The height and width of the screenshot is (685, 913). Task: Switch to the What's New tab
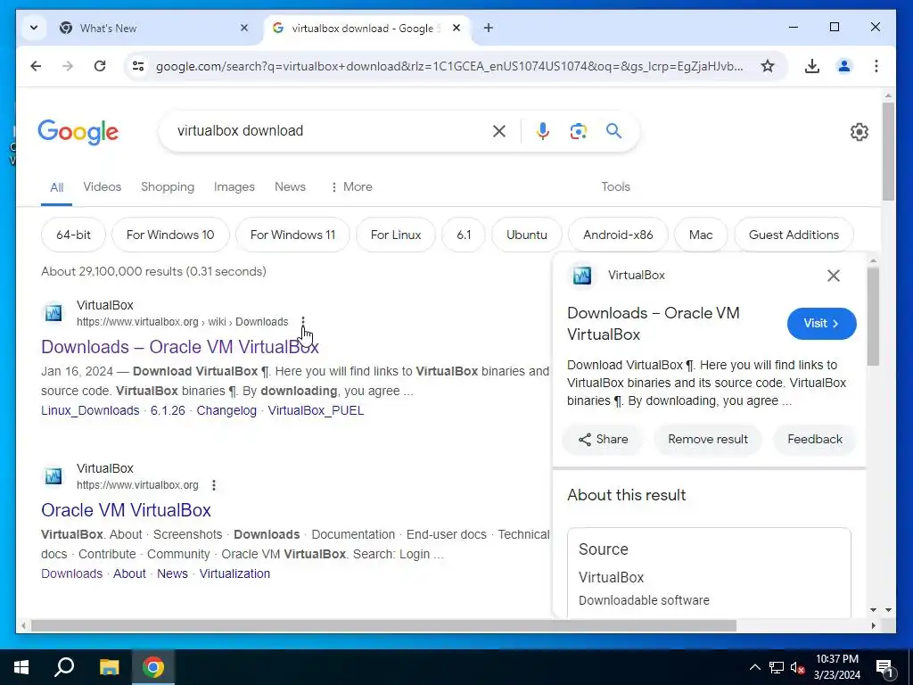[154, 28]
